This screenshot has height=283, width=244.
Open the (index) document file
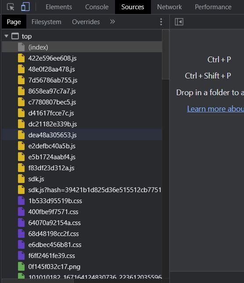coord(82,47)
